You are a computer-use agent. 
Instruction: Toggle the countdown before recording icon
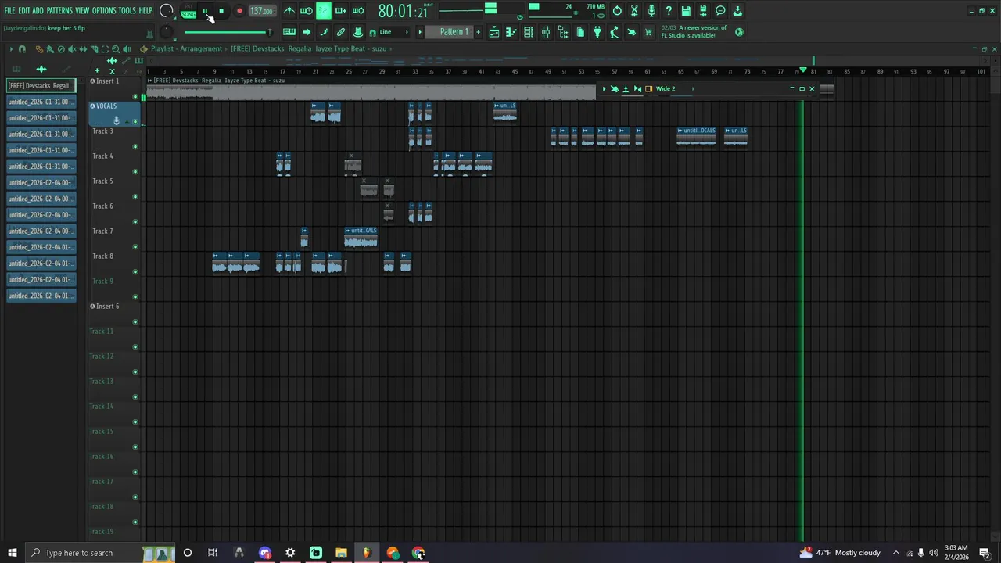[323, 11]
